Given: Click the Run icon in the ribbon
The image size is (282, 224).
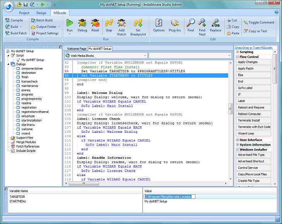Looking at the screenshot, I should pos(70,23).
